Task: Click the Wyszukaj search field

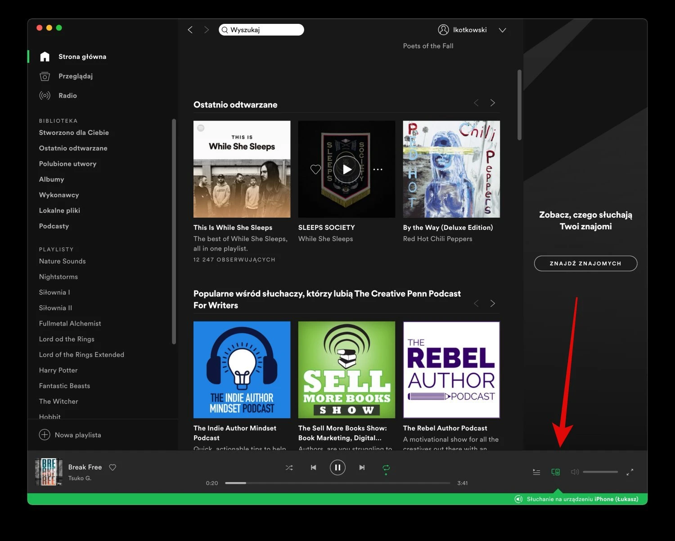Action: [x=261, y=30]
